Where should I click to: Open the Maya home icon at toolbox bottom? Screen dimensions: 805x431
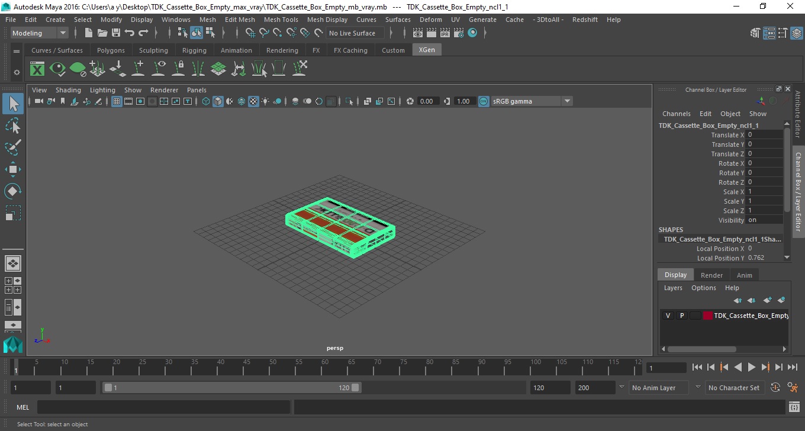click(x=13, y=345)
